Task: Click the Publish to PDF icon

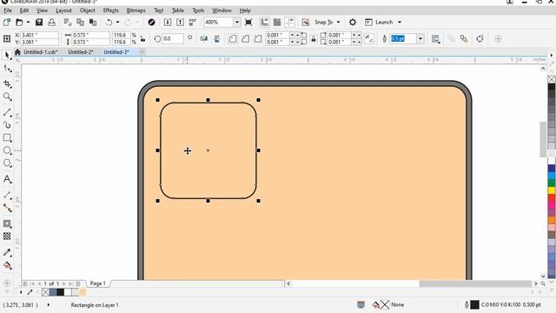Action: click(193, 23)
